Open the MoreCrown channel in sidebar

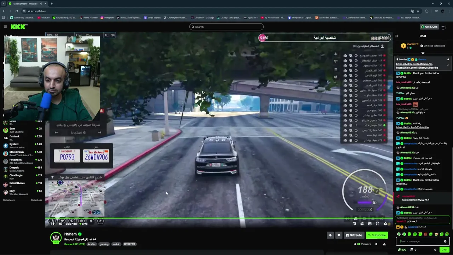[23, 153]
